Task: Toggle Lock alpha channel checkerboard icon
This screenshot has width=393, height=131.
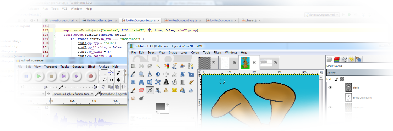Action: 342,79
